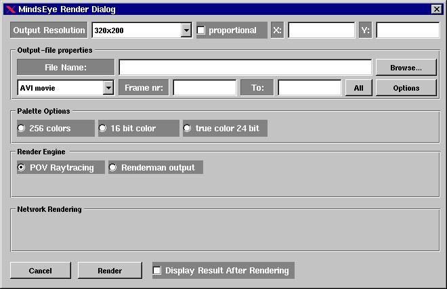The height and width of the screenshot is (289, 447).
Task: Select true color 24 bit option
Action: coord(188,129)
